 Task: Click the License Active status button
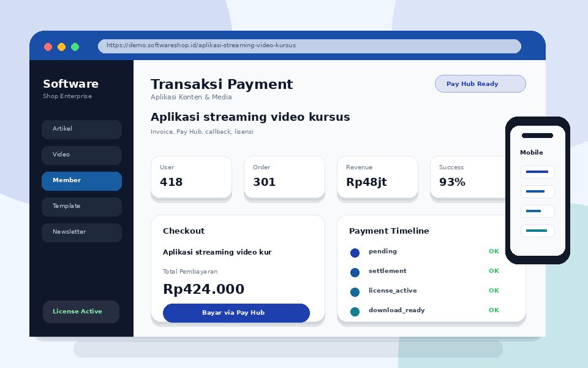click(81, 312)
